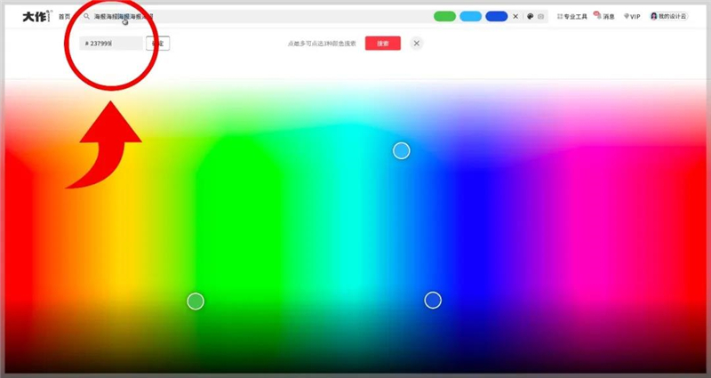Clear selected colors with the X beside the swatches
Viewport: 711px width, 378px height.
[515, 16]
